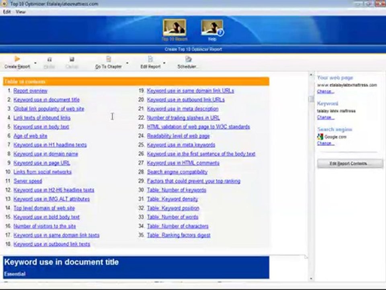Open Keyword use in same domain link texts

[56, 235]
